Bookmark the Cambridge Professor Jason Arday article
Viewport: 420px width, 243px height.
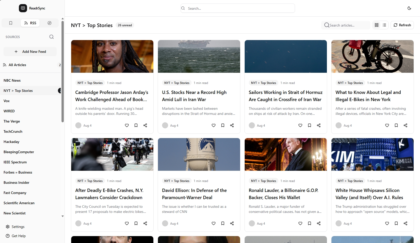click(x=136, y=125)
